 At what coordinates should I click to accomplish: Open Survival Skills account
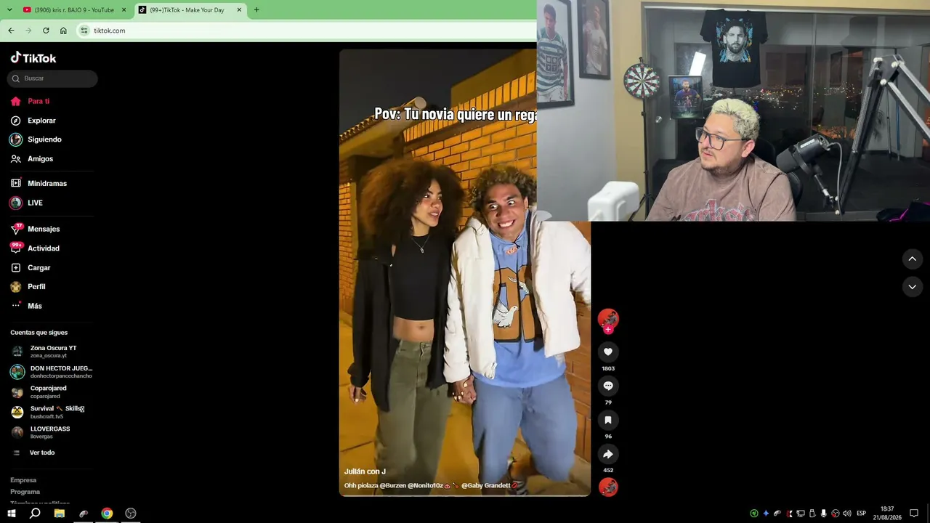pos(52,413)
